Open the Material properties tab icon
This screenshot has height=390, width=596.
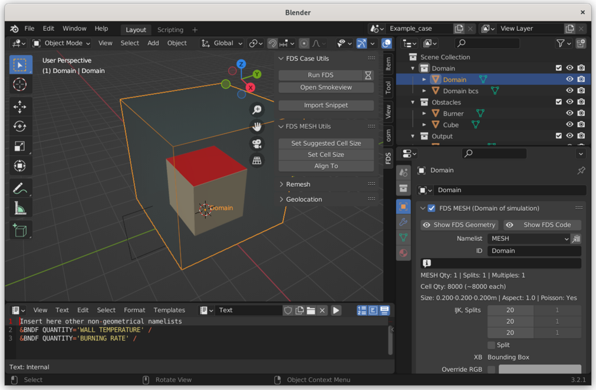pyautogui.click(x=403, y=253)
